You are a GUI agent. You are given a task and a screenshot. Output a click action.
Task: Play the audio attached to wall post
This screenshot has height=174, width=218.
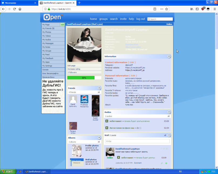pos(118,157)
